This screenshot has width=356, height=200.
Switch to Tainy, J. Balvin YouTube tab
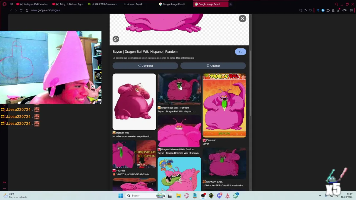[68, 4]
